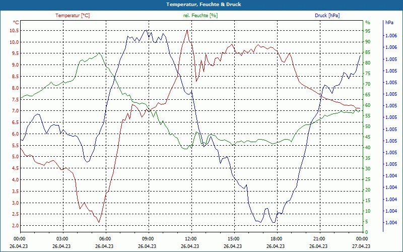Screen dimensions: 403x252
Task: Click temperature axis value '2,5'
Action: tap(15, 214)
